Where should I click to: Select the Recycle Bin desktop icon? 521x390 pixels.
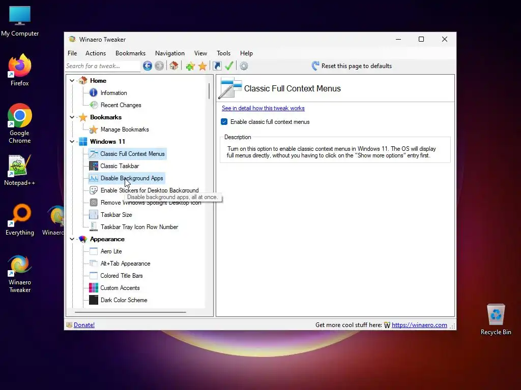coord(496,319)
